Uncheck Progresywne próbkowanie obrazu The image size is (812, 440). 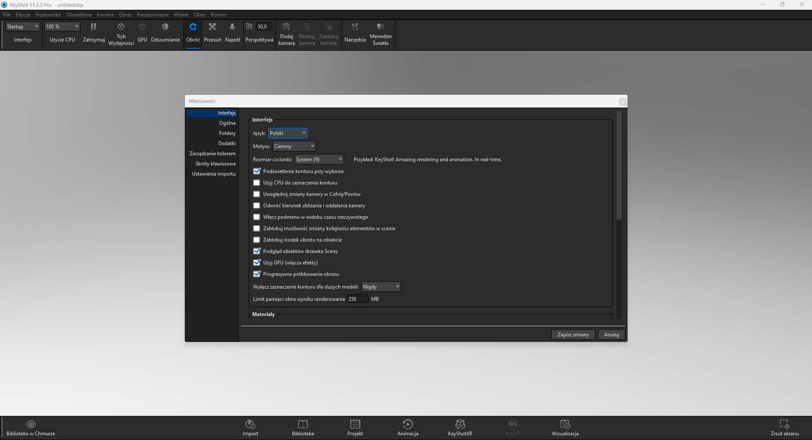pyautogui.click(x=256, y=274)
